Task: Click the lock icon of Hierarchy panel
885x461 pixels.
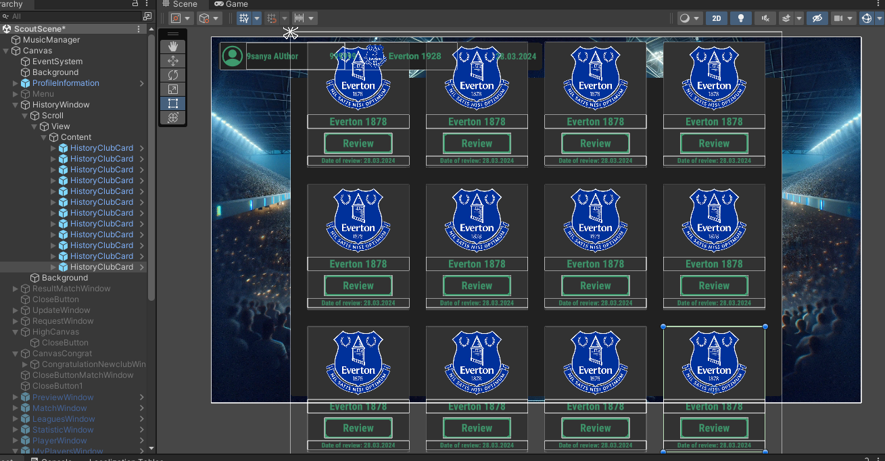Action: tap(135, 4)
